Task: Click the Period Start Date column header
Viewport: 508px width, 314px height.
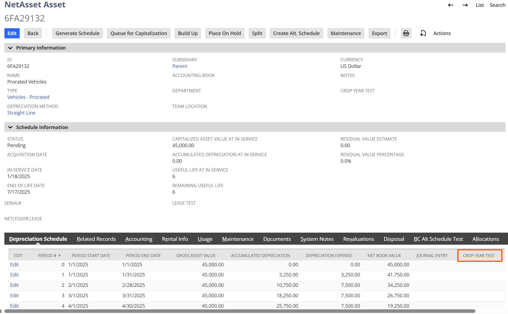Action: coord(91,256)
